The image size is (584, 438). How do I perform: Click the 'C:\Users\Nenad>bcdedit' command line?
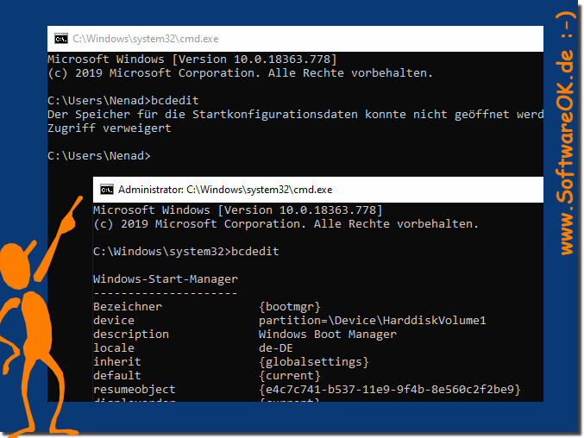point(123,101)
